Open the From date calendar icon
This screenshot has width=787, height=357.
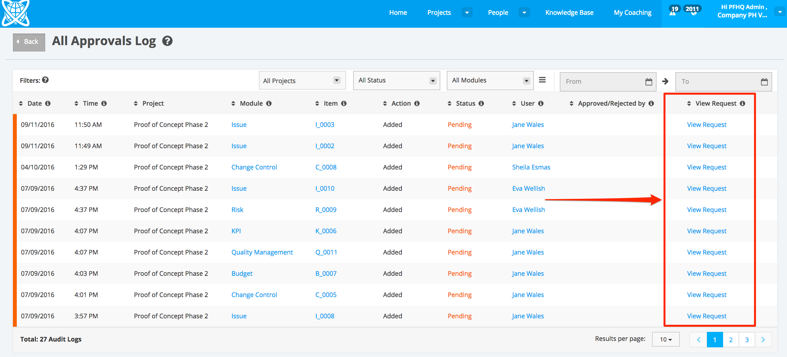click(649, 82)
